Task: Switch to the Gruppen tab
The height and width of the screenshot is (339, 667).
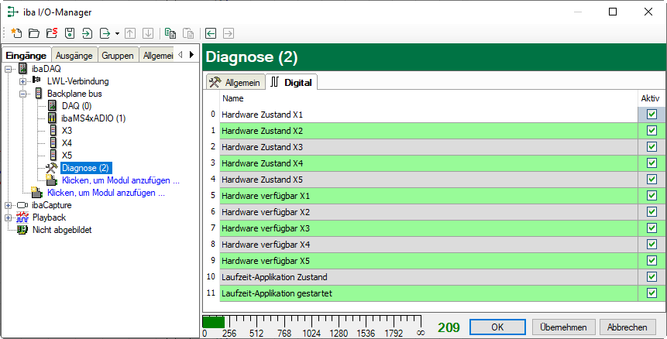Action: click(x=118, y=55)
